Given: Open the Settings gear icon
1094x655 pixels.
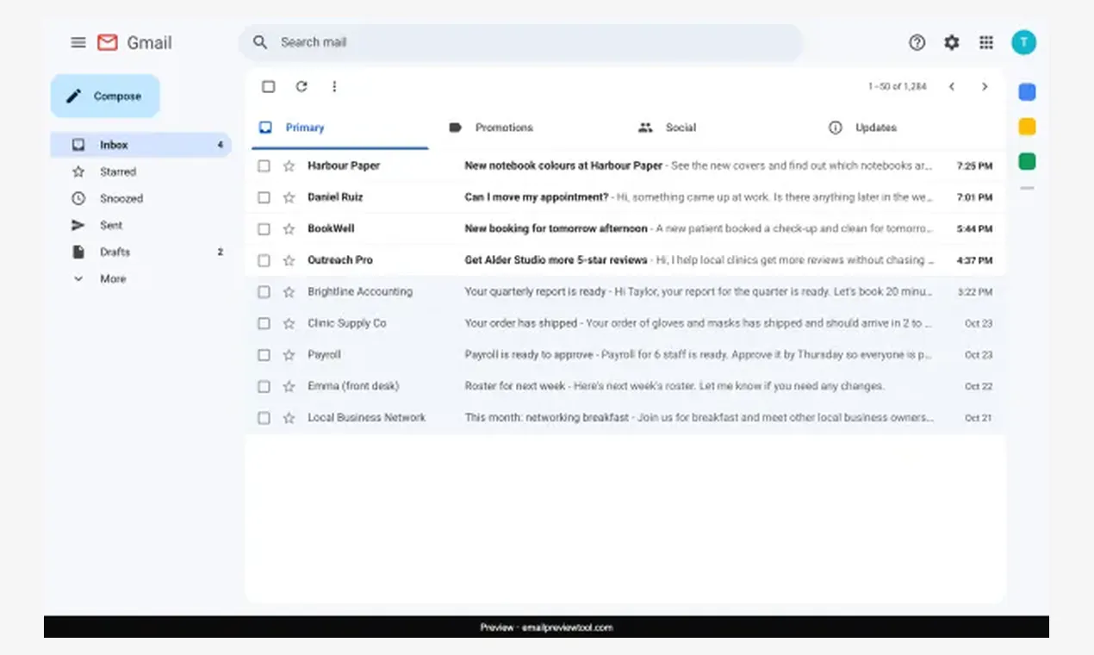Looking at the screenshot, I should (x=952, y=42).
